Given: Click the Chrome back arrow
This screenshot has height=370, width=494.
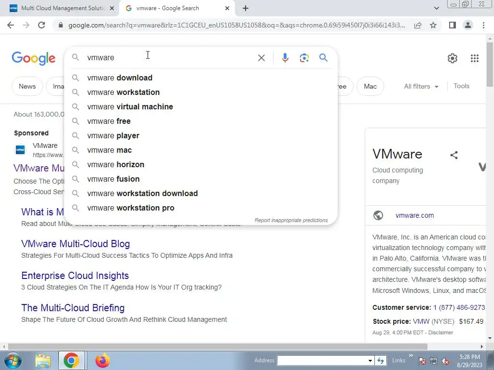Looking at the screenshot, I should point(11,25).
